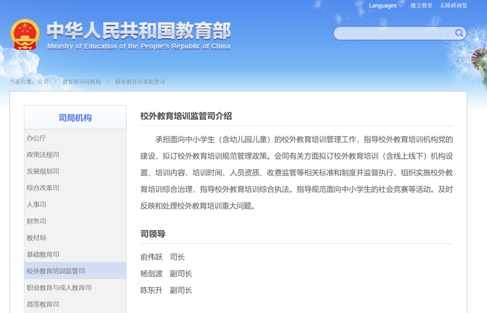Select highlighted 校外教育培训监管司 sidebar item
This screenshot has width=487, height=313.
[75, 271]
